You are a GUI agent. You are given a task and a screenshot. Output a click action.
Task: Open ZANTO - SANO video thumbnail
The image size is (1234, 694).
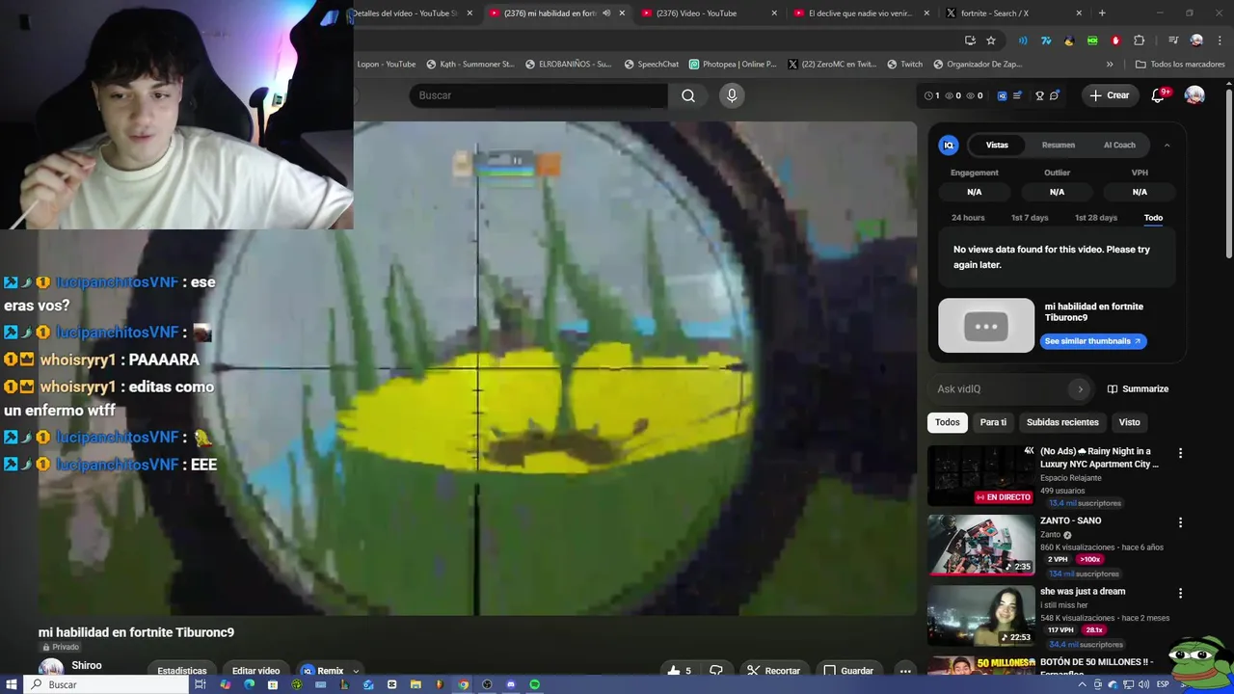click(x=980, y=545)
